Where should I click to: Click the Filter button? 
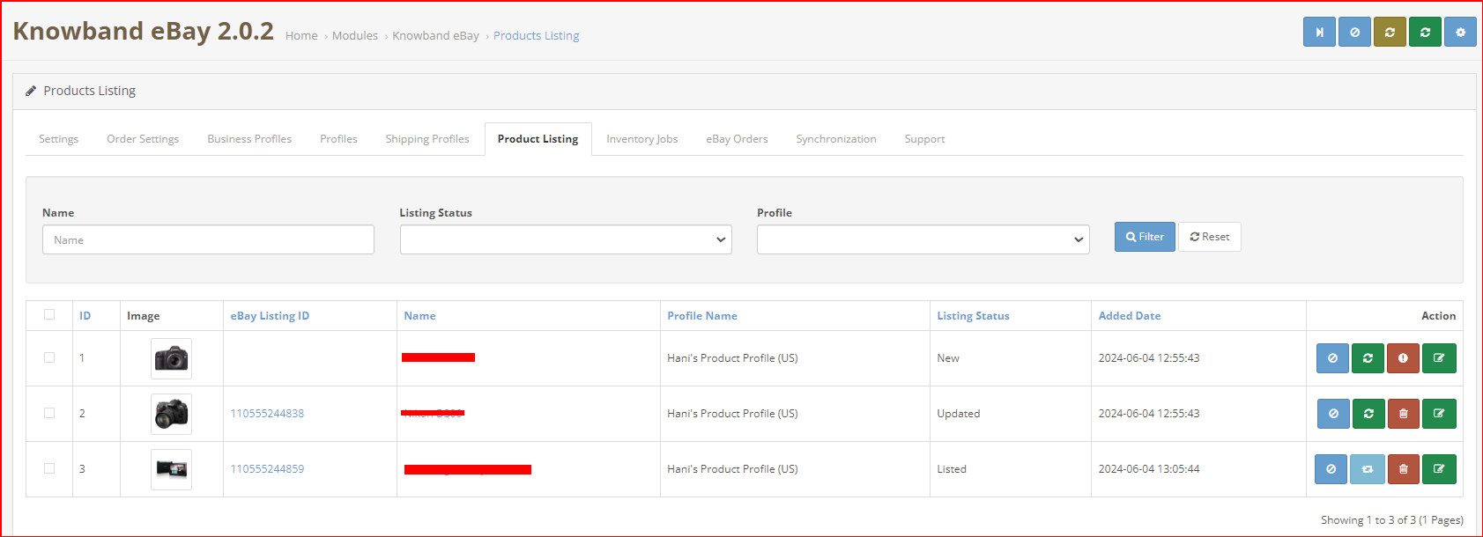[x=1145, y=237]
